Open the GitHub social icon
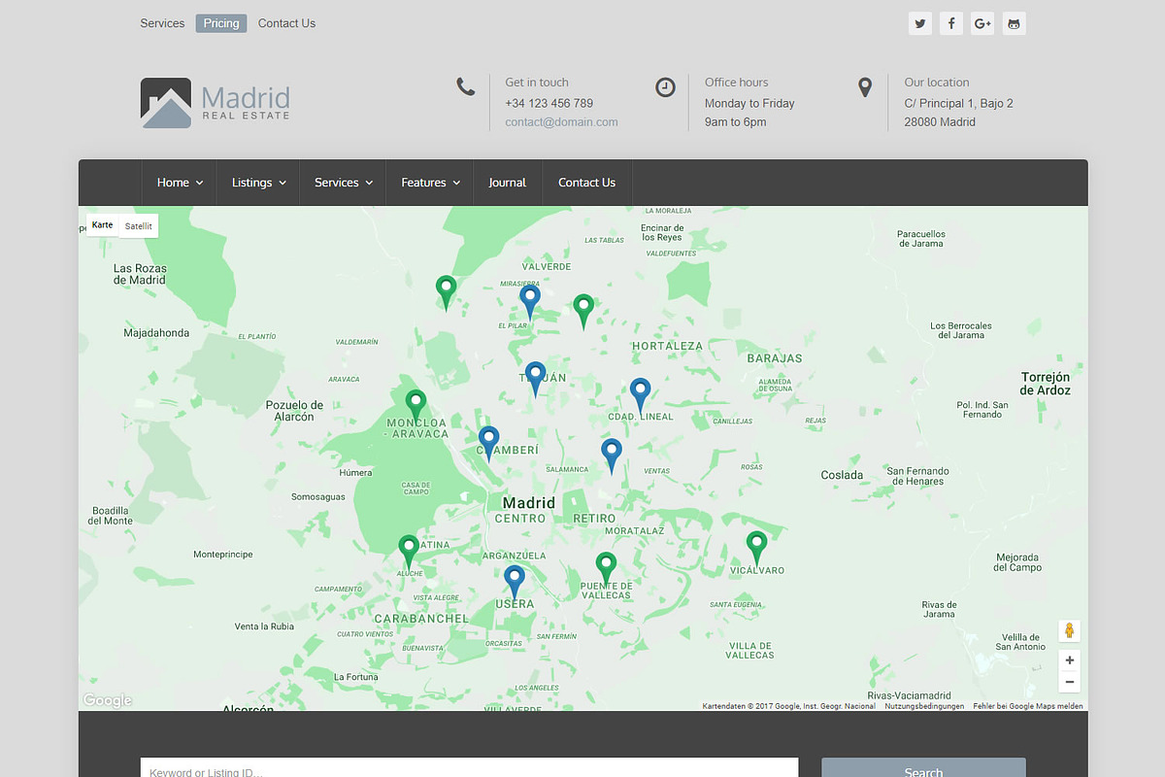Screen dimensions: 1165x777 1014,23
